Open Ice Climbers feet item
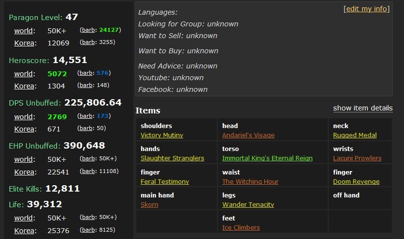This screenshot has width=404, height=239. click(x=241, y=227)
